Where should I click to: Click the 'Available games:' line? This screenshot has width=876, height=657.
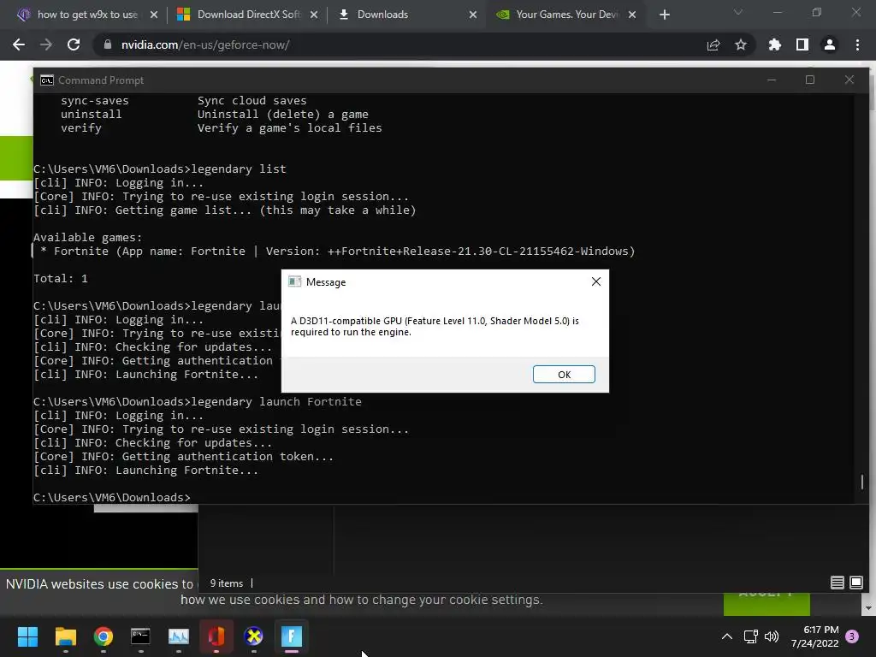tap(88, 238)
